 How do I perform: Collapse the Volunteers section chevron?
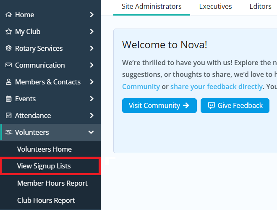[91, 132]
